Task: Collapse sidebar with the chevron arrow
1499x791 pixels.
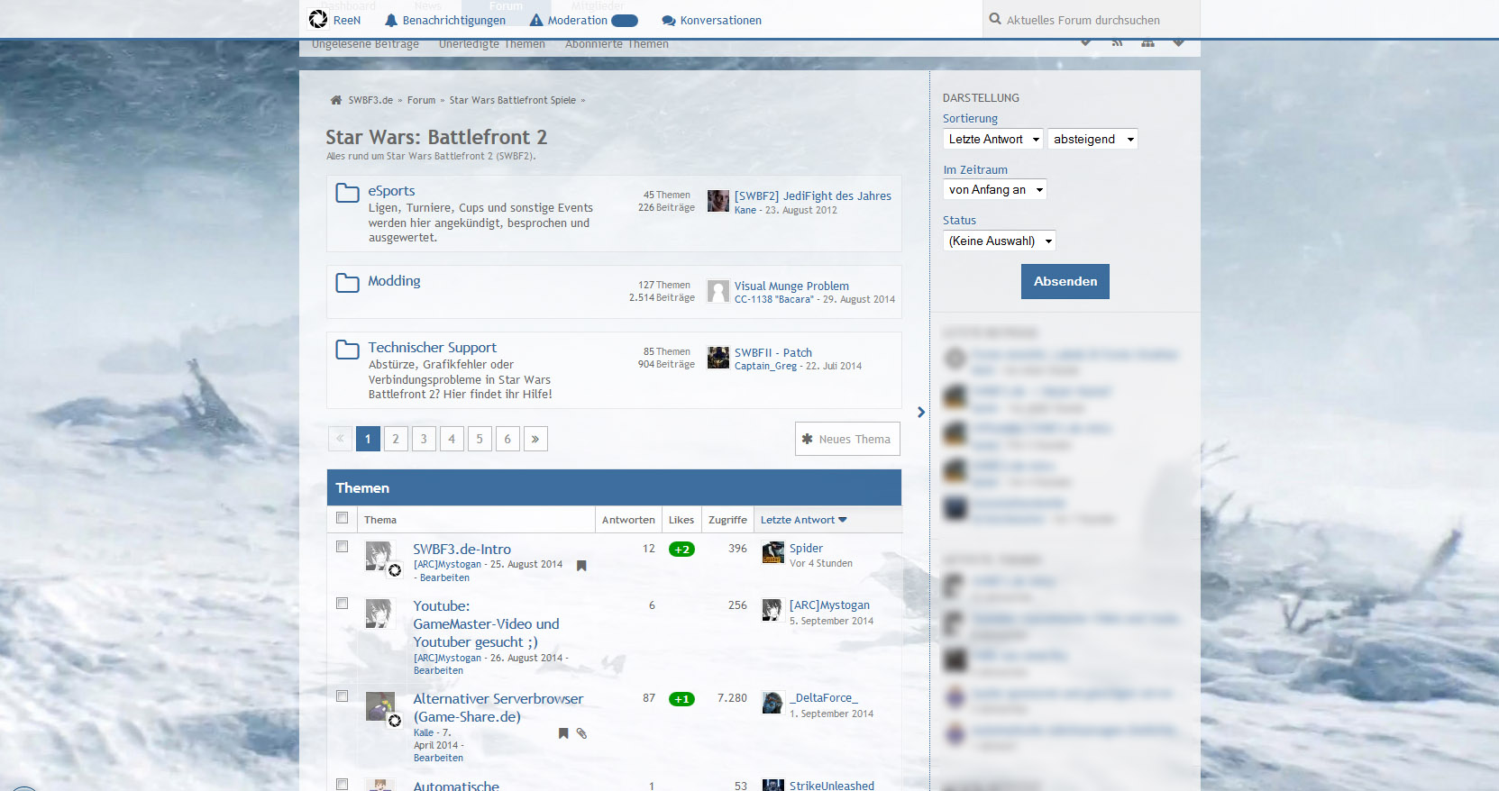Action: pos(920,412)
